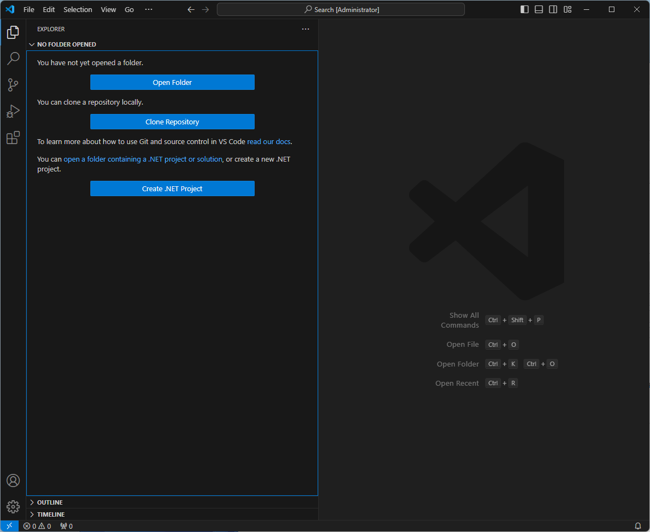
Task: Show more menu items via title bar ellipsis
Action: (148, 9)
